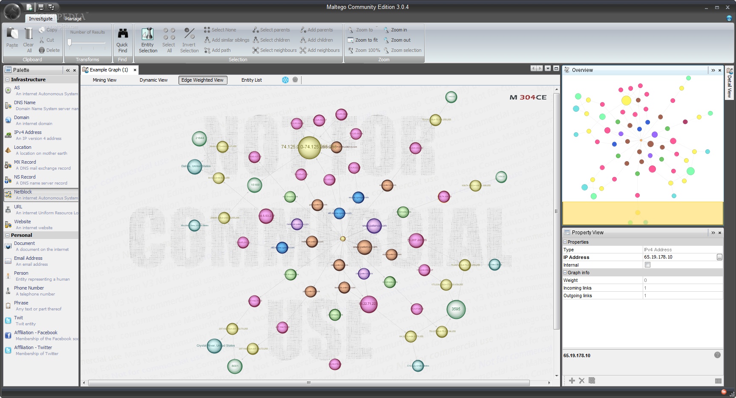Click Add similar siblings
The image size is (736, 398).
point(227,40)
